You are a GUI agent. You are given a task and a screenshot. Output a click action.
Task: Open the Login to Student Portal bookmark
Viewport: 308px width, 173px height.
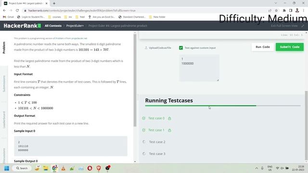coord(31,17)
